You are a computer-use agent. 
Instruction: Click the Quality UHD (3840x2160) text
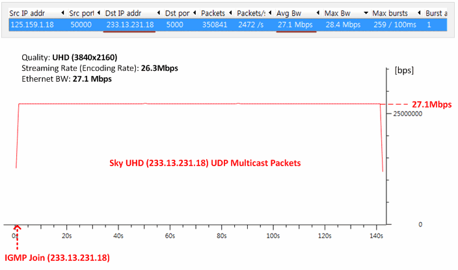[69, 57]
